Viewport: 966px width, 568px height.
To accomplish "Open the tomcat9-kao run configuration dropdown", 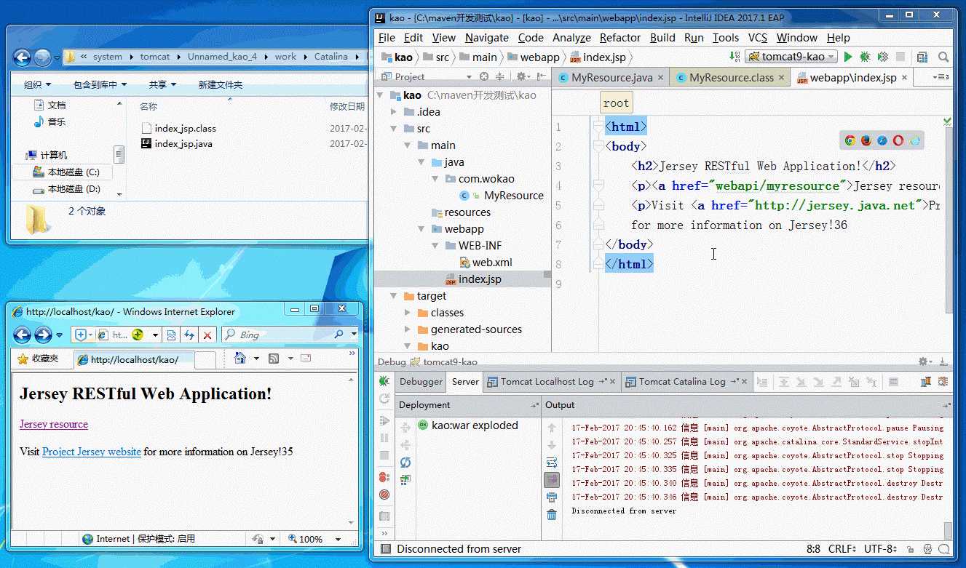I will point(791,57).
